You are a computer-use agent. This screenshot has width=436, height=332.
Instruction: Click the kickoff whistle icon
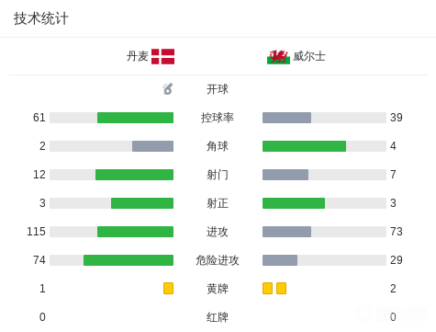click(x=168, y=89)
